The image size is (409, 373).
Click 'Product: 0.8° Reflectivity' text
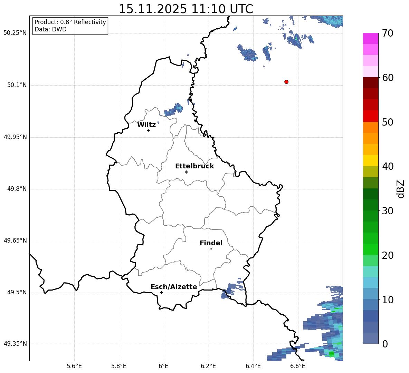pos(70,22)
